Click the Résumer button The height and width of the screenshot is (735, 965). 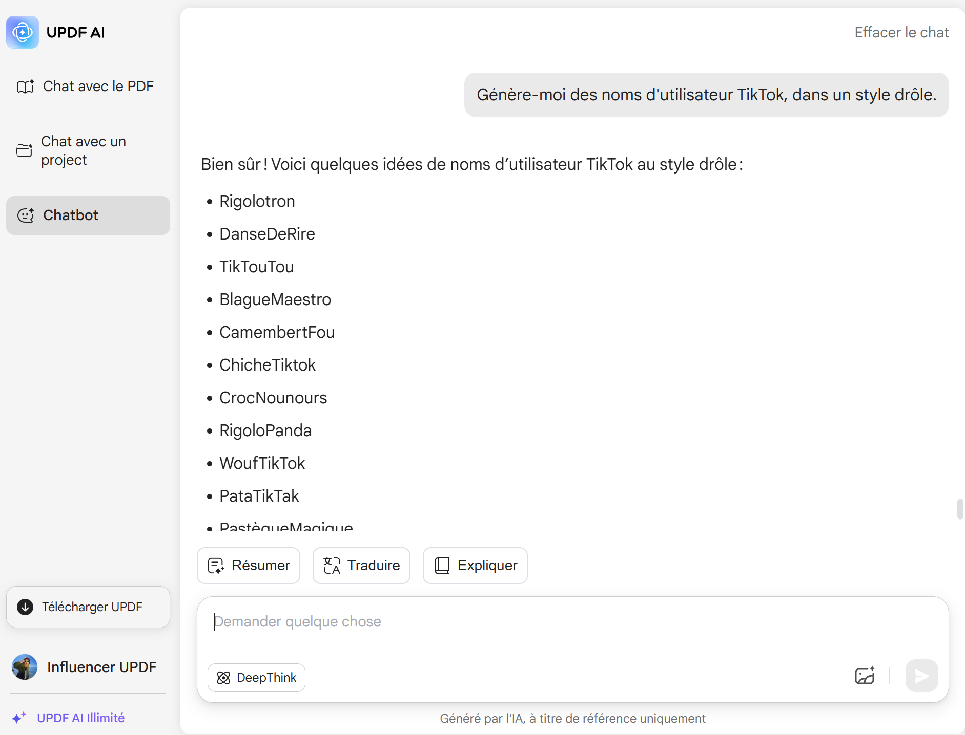(249, 566)
